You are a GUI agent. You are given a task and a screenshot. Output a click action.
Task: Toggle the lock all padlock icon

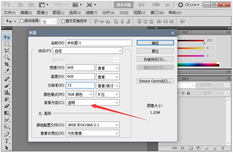point(188,93)
